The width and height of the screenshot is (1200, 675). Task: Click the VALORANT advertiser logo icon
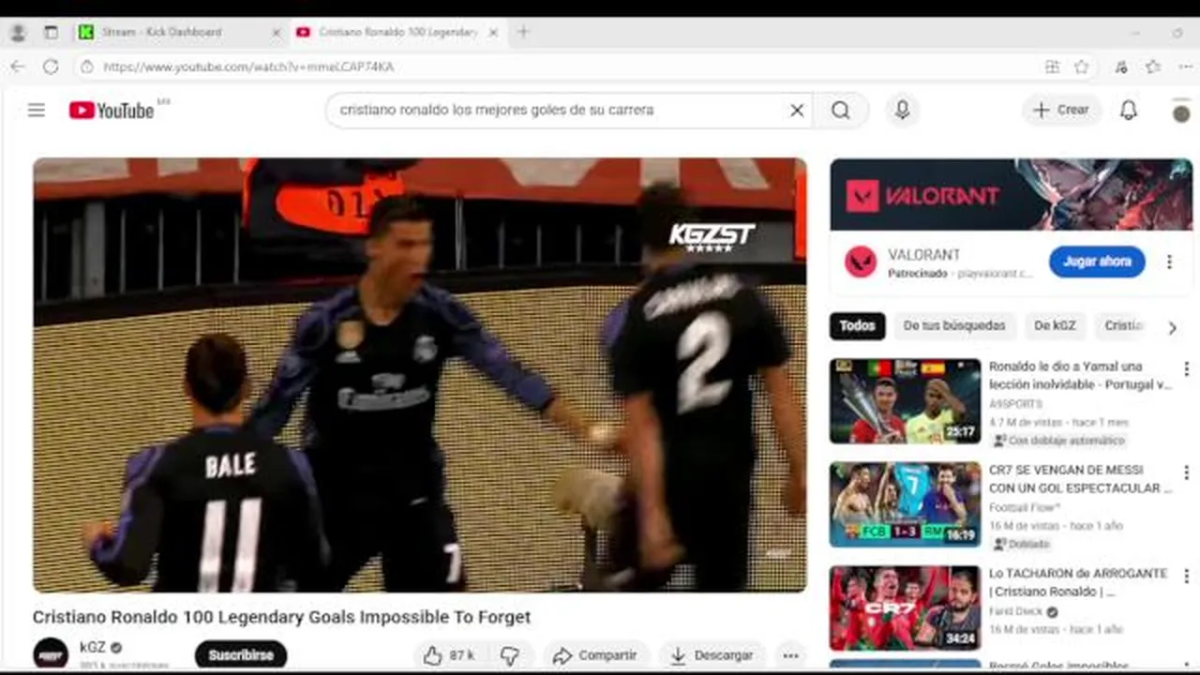[x=861, y=262]
